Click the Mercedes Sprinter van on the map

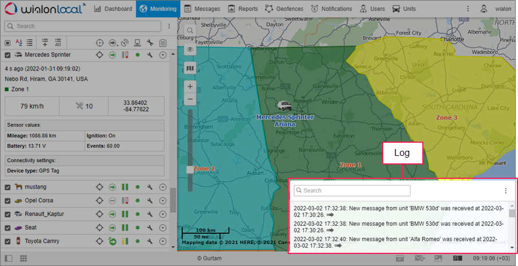pos(284,107)
